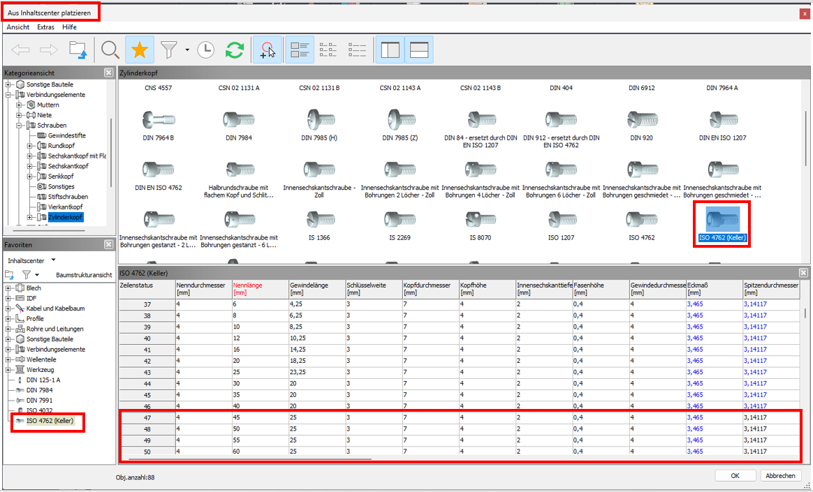
Task: Open the toolbar filter funnel dropdown arrow
Action: tap(187, 50)
